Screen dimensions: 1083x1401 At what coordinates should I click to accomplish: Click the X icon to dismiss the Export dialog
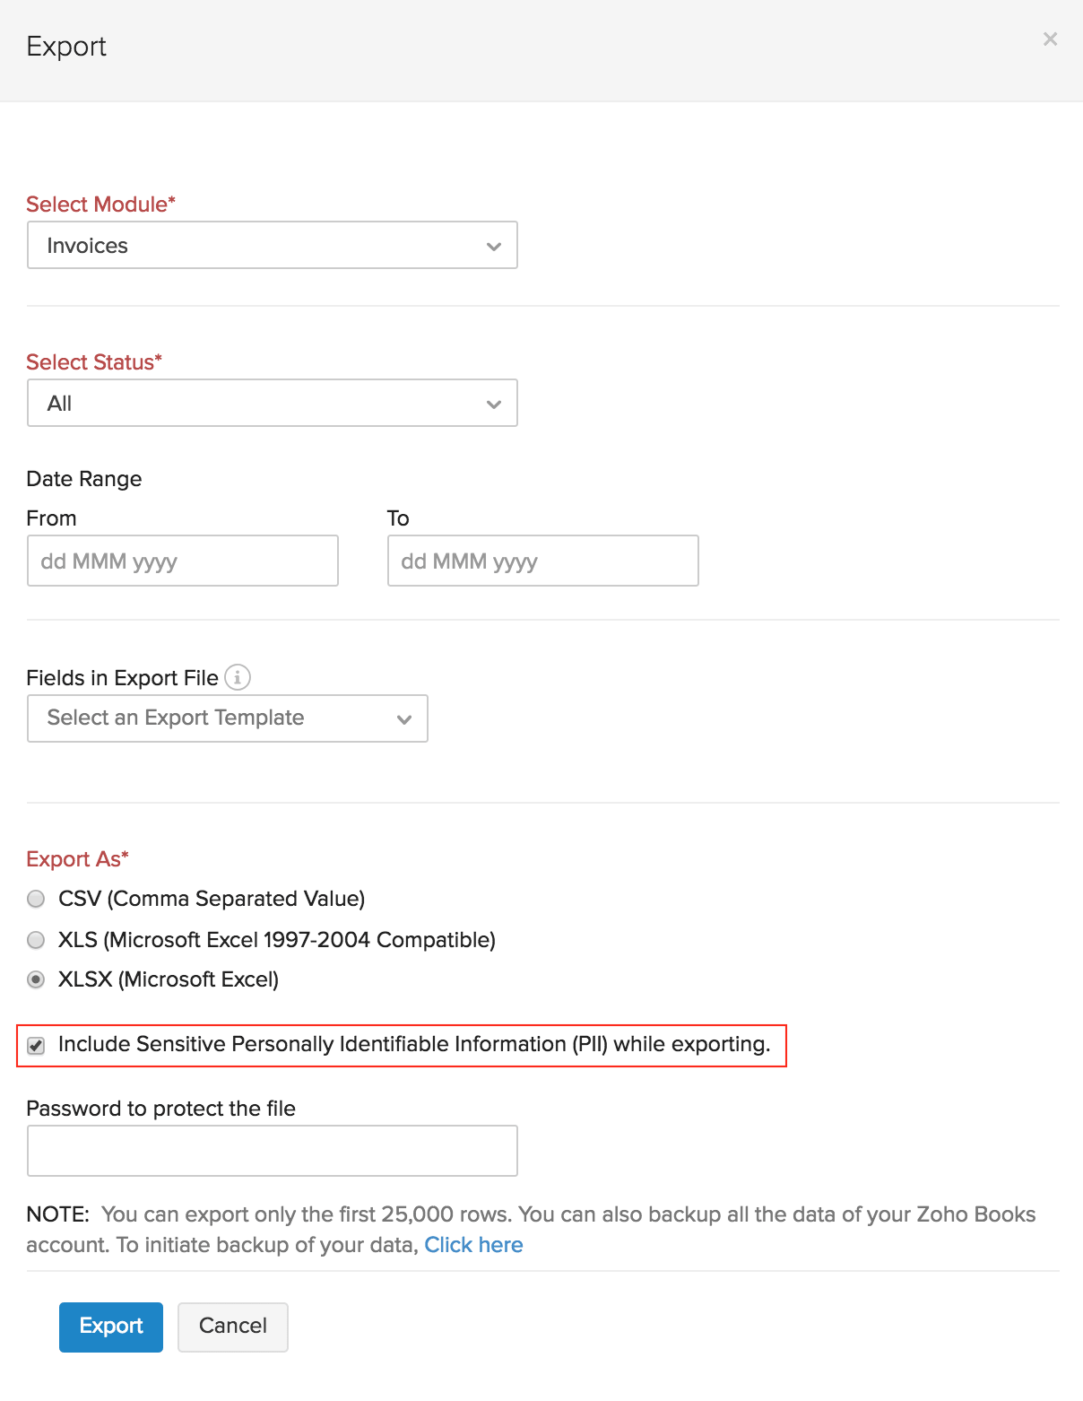tap(1050, 39)
